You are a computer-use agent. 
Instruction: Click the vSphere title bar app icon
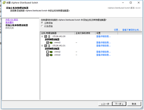pos(4,3)
